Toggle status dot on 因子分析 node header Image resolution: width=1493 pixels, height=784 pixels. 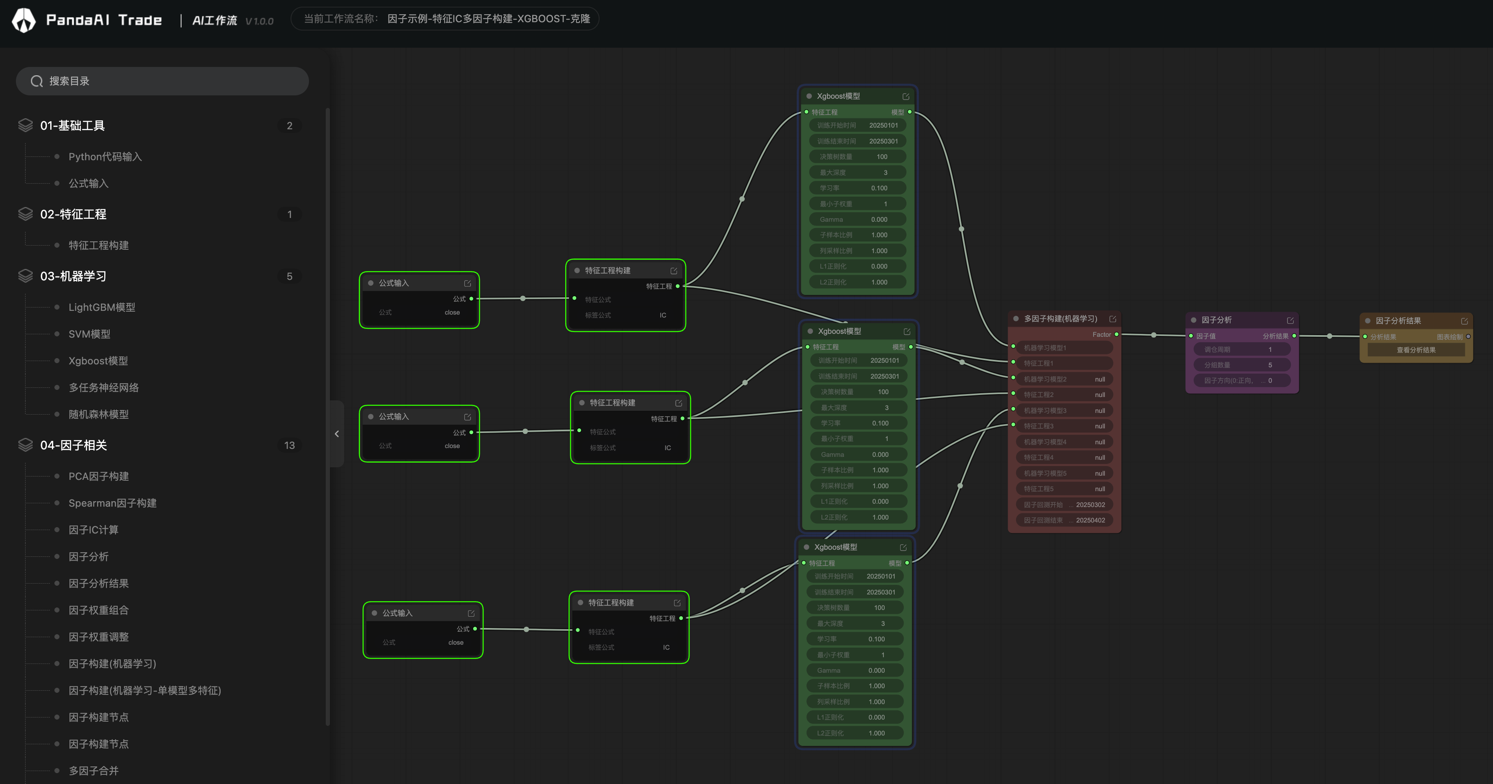[x=1193, y=320]
